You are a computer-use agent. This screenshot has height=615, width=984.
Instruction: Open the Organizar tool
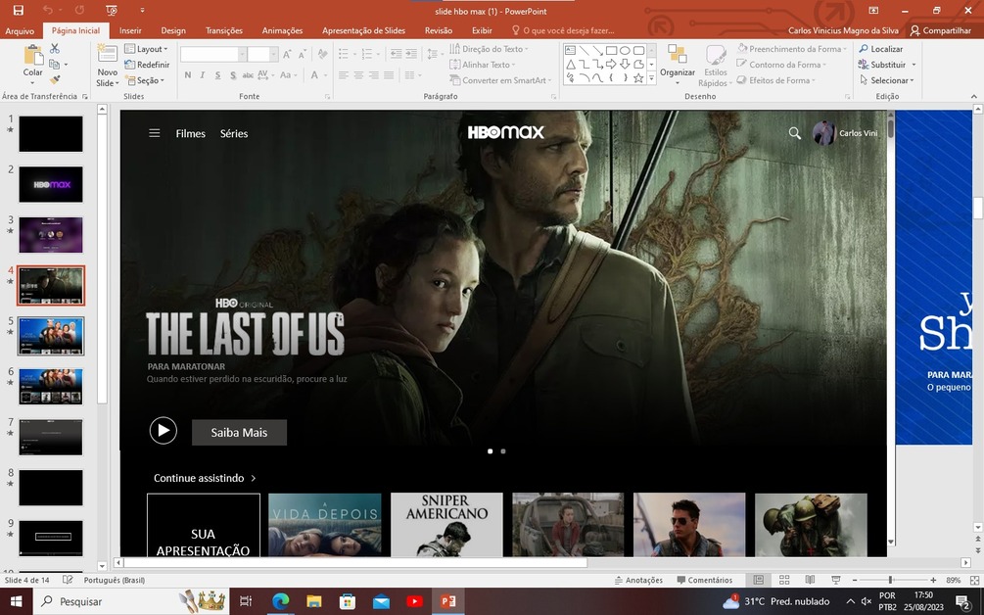[678, 65]
